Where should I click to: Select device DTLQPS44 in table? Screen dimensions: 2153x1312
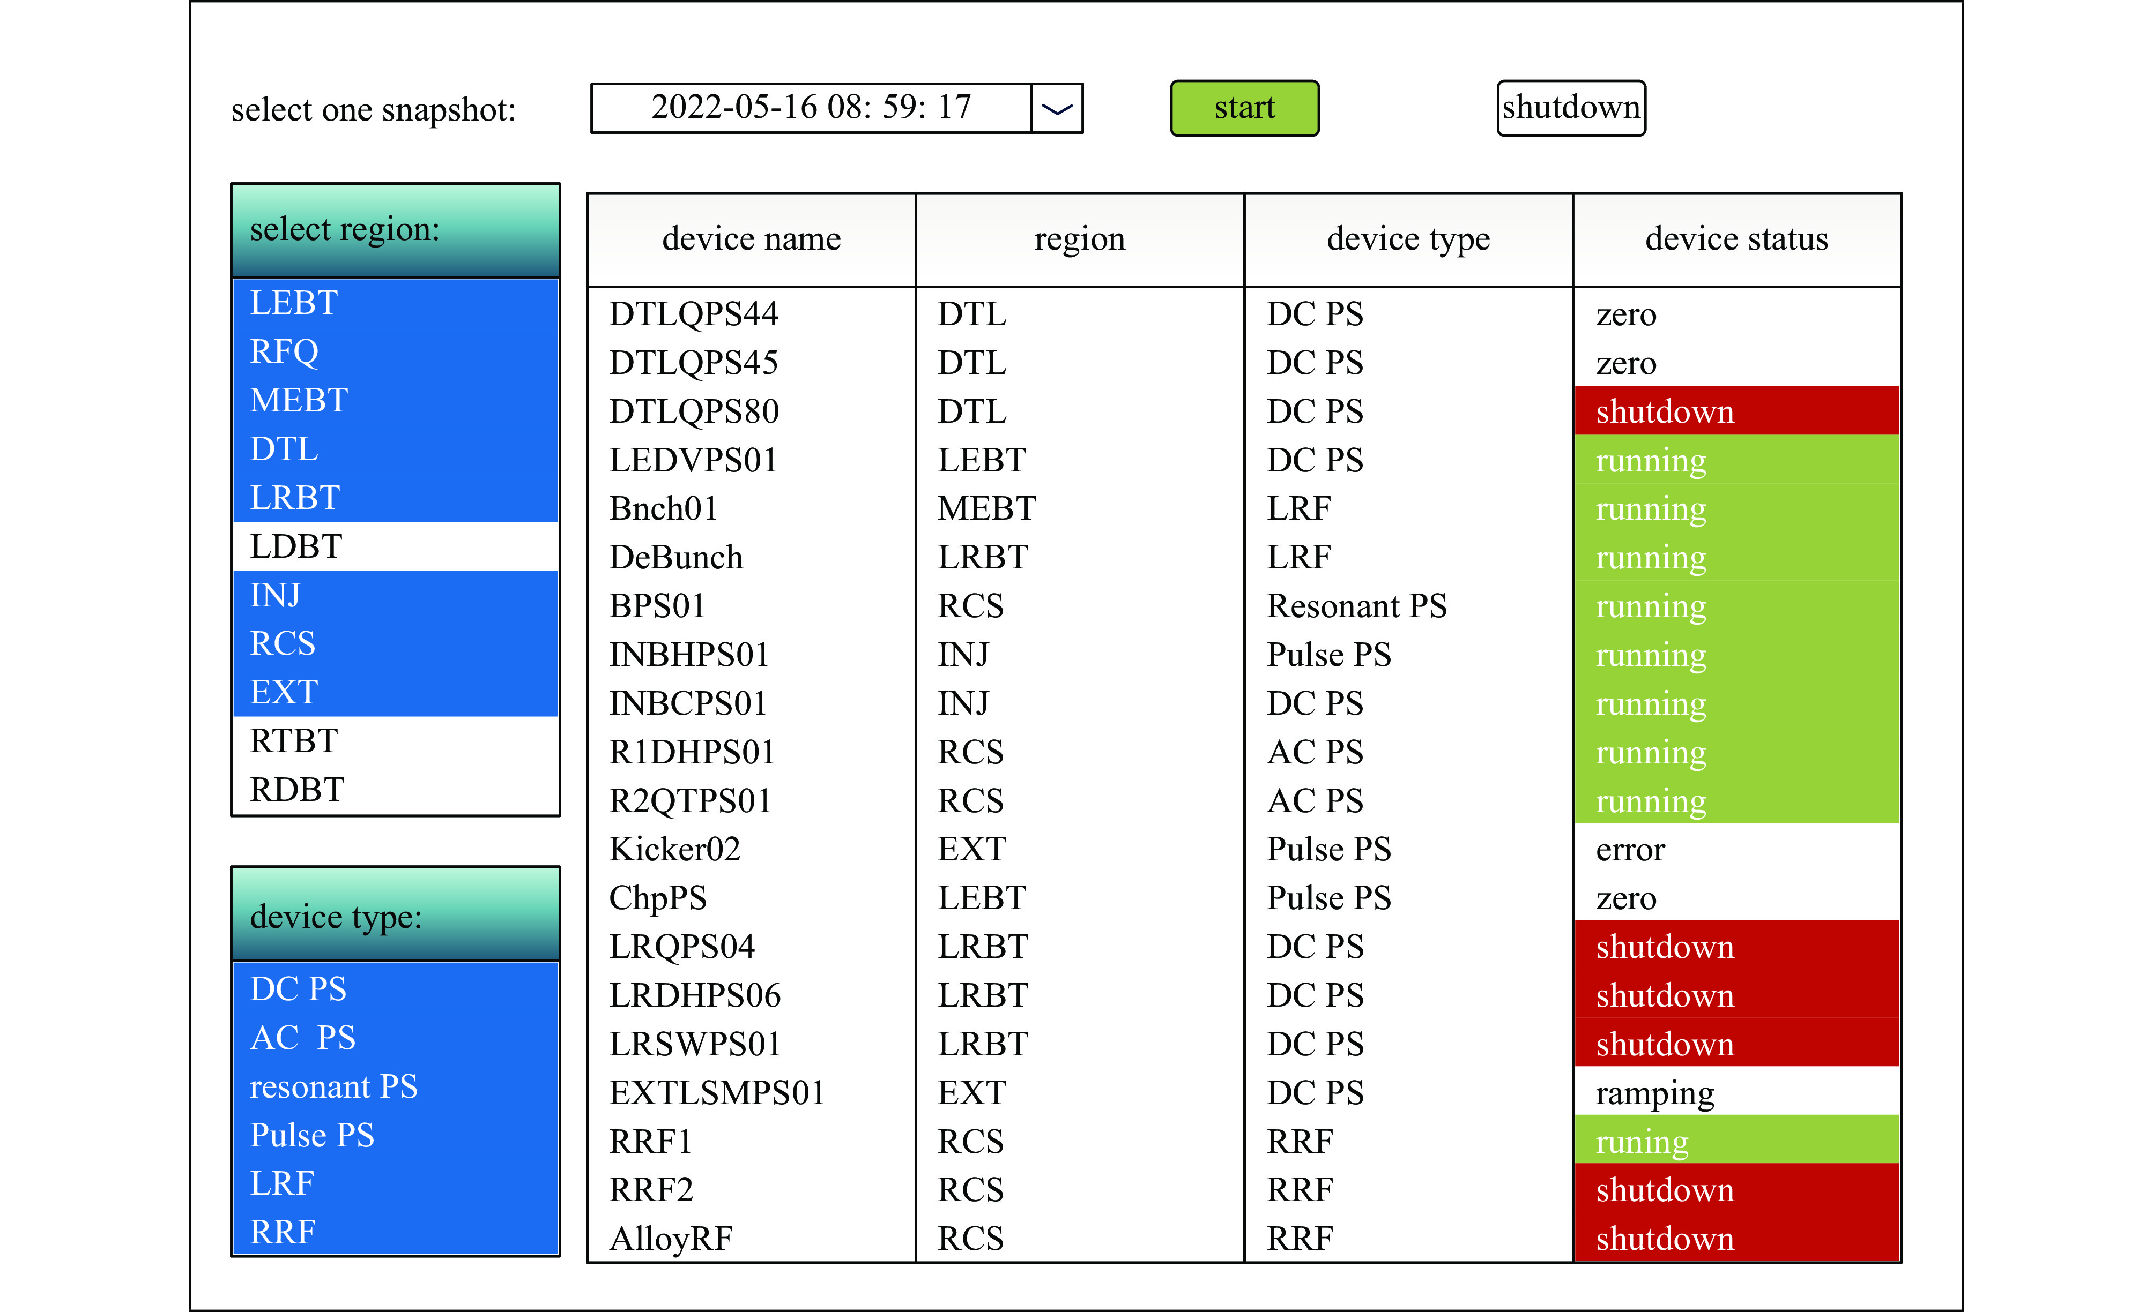(x=694, y=314)
